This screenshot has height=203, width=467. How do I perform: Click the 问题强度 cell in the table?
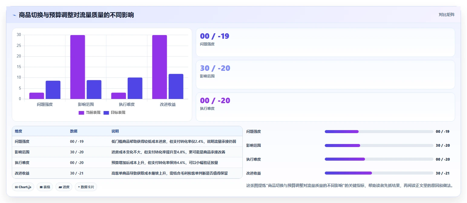(x=22, y=141)
